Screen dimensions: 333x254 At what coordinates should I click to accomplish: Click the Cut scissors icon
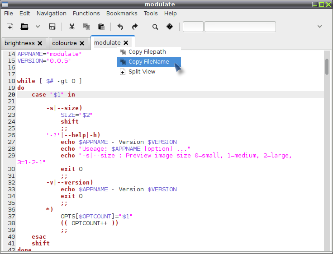(x=72, y=27)
